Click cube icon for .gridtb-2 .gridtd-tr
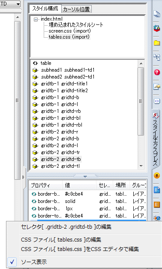 [x=35, y=152]
